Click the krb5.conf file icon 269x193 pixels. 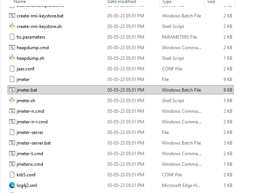point(12,174)
